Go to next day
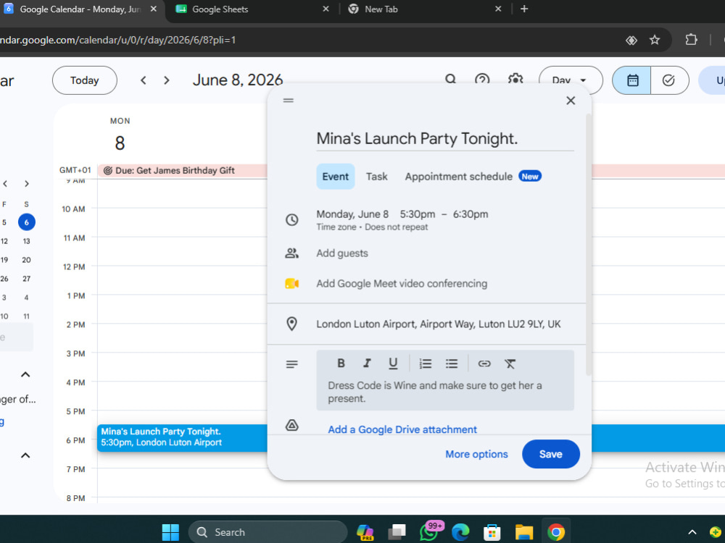This screenshot has width=725, height=543. pos(167,80)
